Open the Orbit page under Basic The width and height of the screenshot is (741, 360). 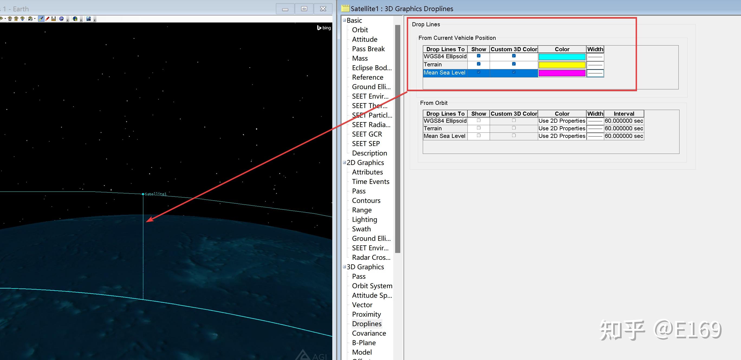(x=360, y=30)
